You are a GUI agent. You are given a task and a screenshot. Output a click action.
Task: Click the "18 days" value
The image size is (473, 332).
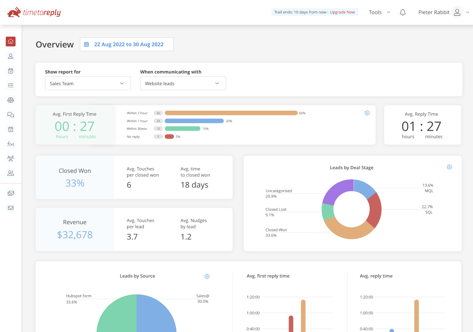[x=194, y=185]
